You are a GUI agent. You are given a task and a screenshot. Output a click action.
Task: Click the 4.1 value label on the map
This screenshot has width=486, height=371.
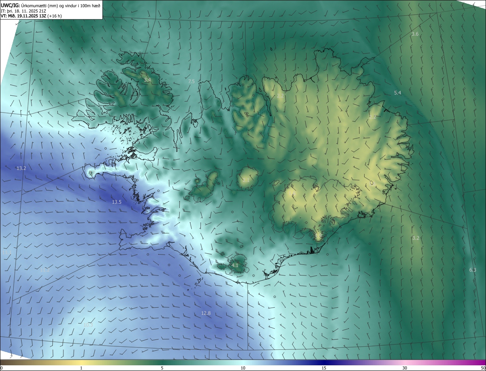click(235, 266)
